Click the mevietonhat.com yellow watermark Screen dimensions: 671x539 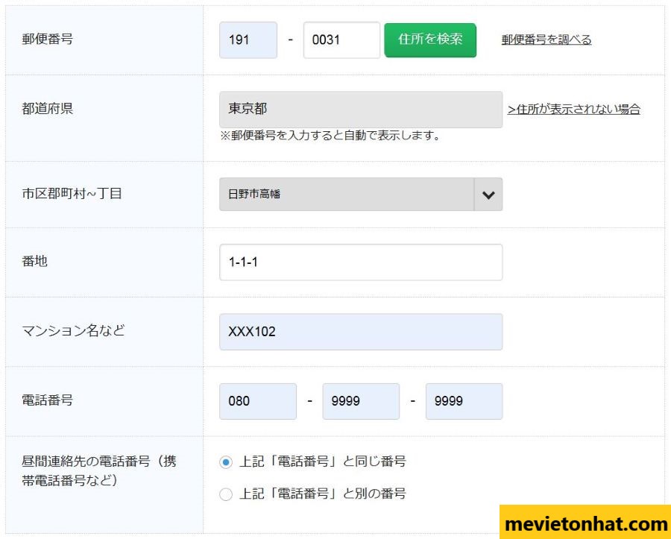tap(585, 523)
